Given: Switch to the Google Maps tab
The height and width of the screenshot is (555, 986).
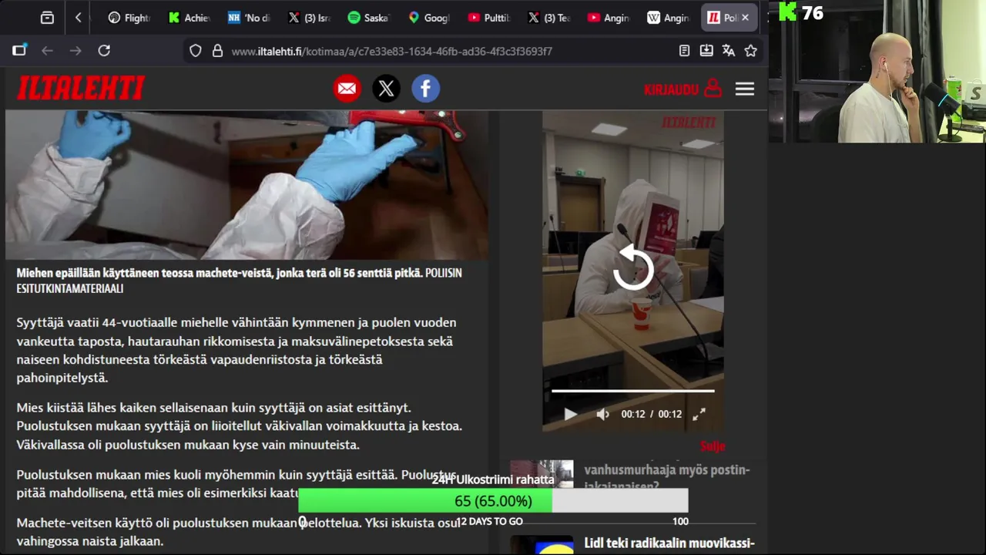Looking at the screenshot, I should click(x=428, y=17).
